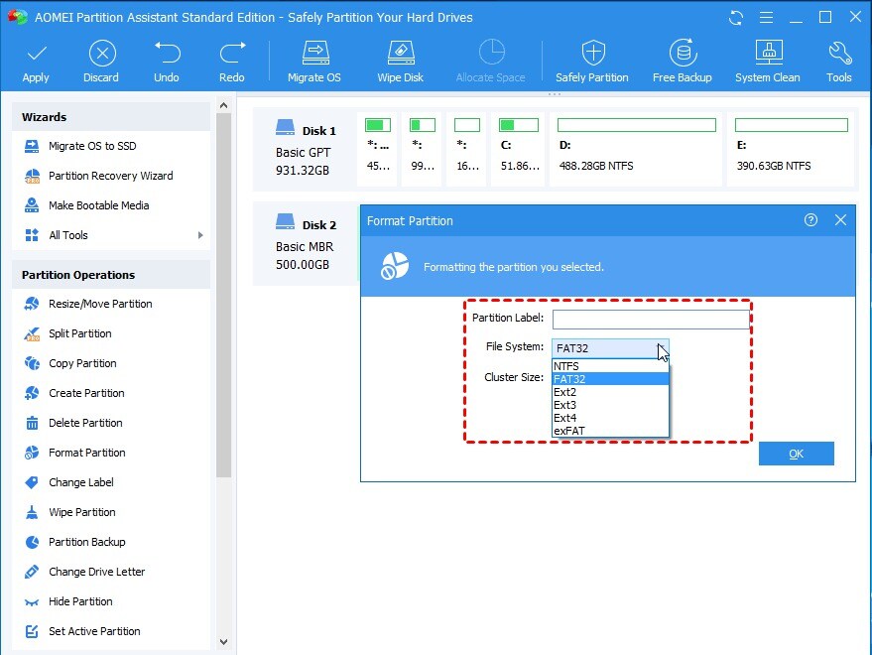This screenshot has width=872, height=655.
Task: Open the Partition Recovery Wizard
Action: coord(109,176)
